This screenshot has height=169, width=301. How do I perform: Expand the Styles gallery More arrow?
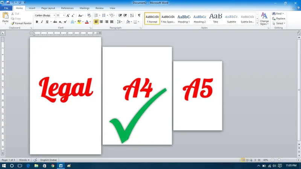[x=257, y=23]
